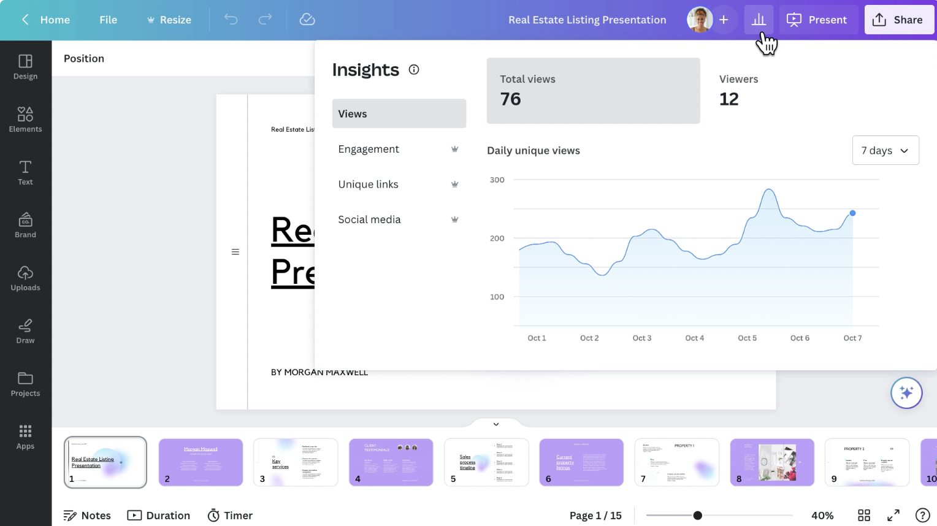Open the Elements panel
Screen dimensions: 937x526
coord(25,120)
